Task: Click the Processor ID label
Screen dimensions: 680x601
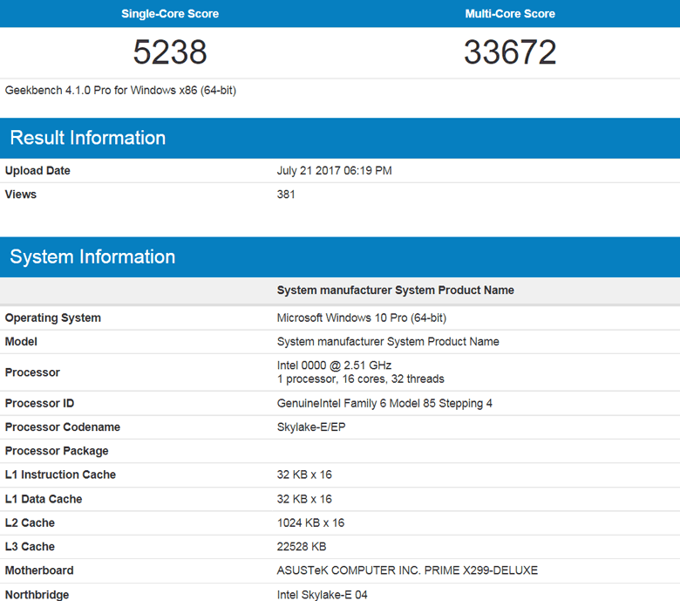Action: click(x=39, y=403)
